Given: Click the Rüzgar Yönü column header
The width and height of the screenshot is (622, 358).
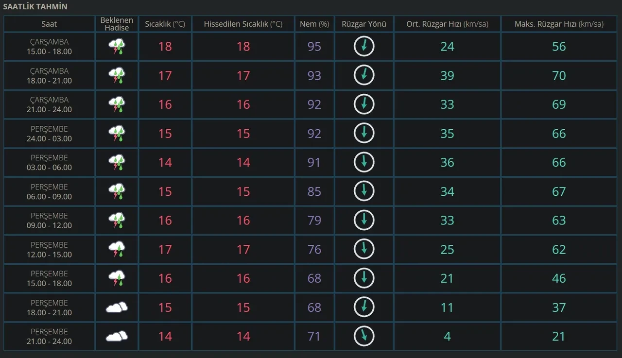Looking at the screenshot, I should tap(364, 24).
